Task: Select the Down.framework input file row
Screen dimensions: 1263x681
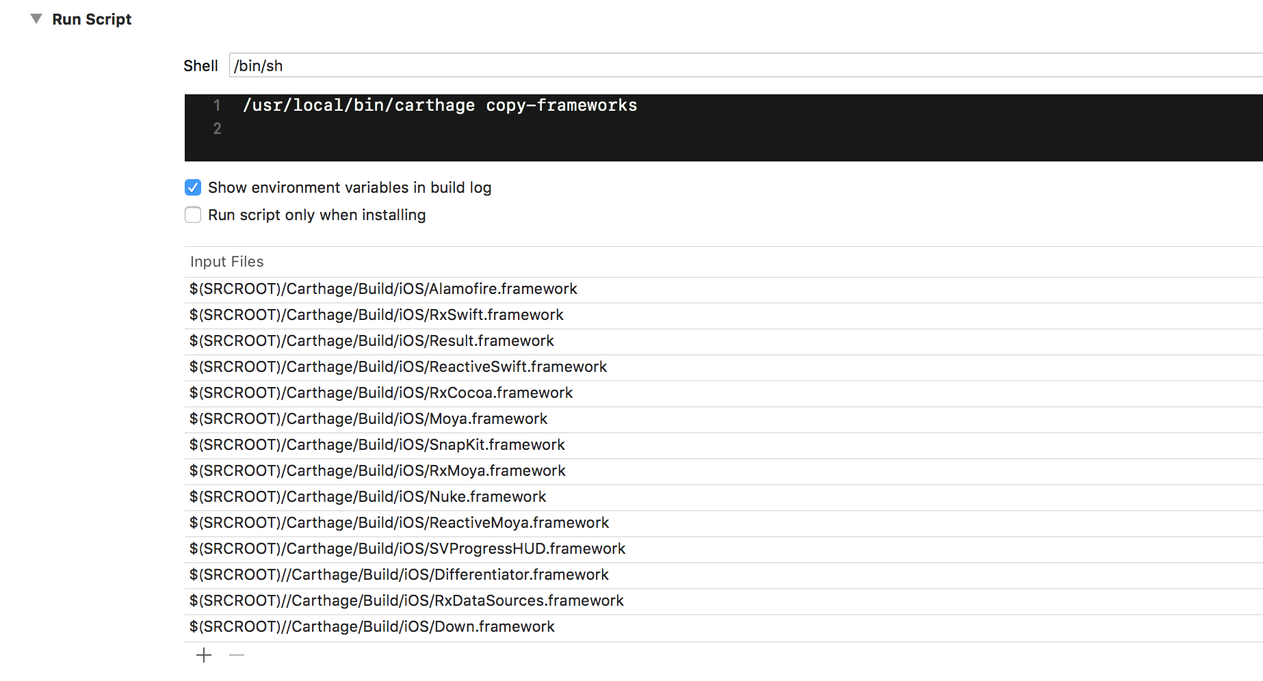Action: (x=372, y=627)
